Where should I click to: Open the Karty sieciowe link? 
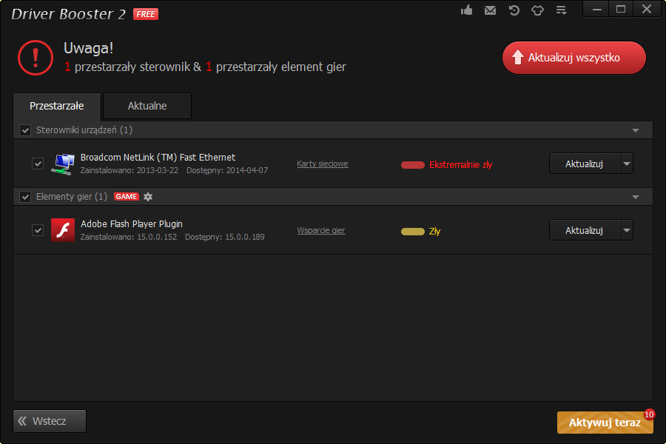click(x=323, y=164)
